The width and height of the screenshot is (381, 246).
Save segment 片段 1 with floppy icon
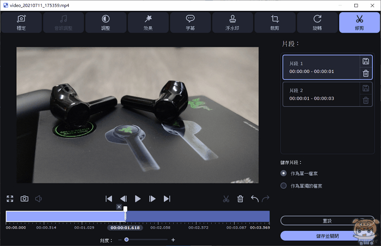click(x=366, y=61)
